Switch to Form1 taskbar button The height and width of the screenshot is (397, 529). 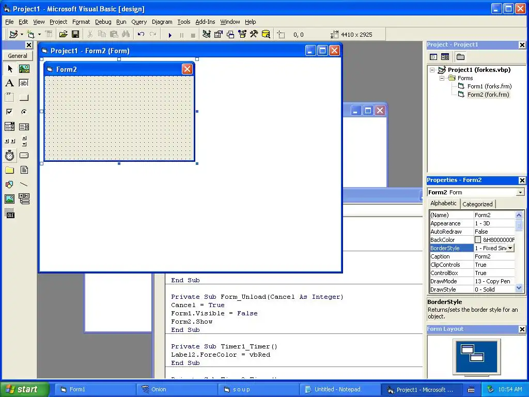(x=95, y=390)
